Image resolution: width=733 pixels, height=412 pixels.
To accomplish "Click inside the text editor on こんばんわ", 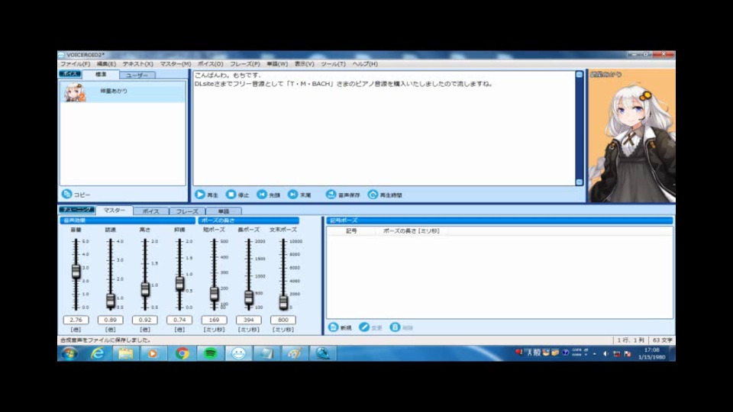I will click(x=209, y=76).
